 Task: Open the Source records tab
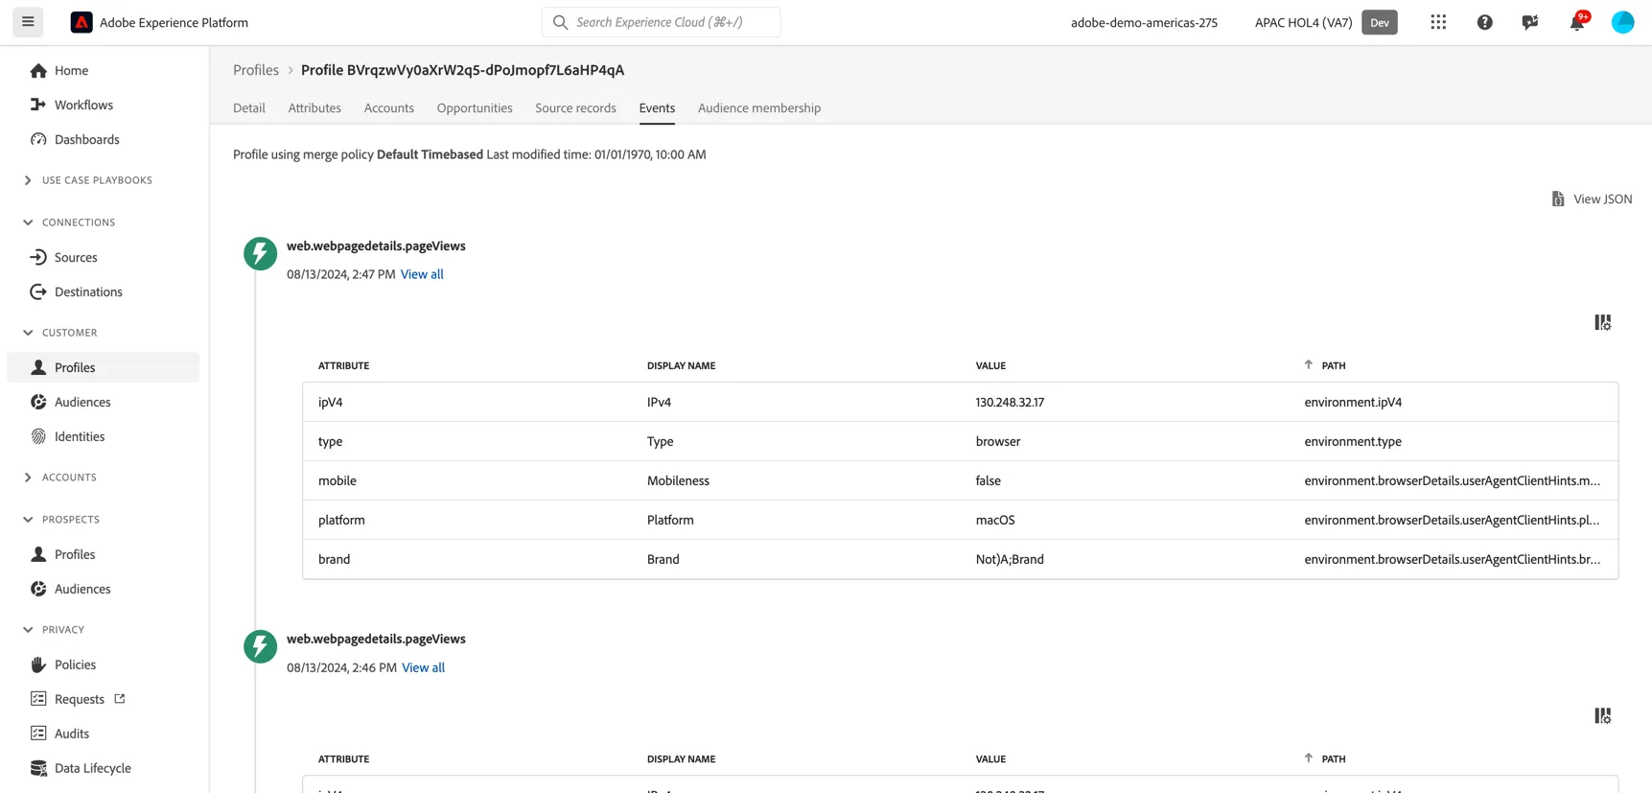click(575, 108)
